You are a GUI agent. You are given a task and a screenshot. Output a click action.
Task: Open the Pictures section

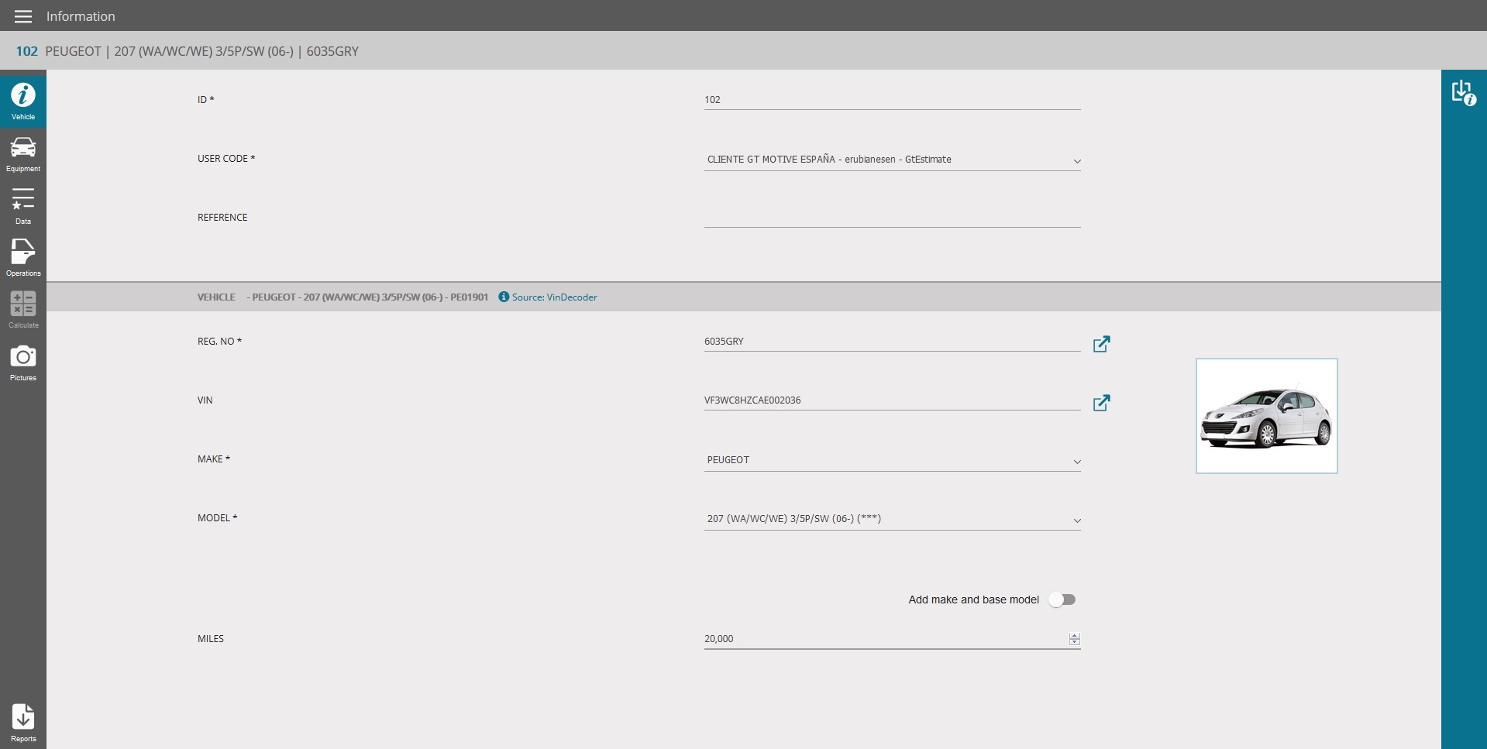pyautogui.click(x=23, y=362)
